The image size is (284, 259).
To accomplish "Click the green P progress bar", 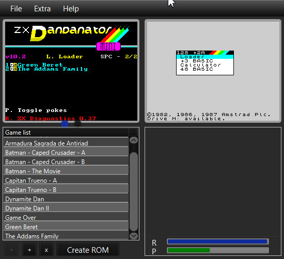I will tap(218, 250).
